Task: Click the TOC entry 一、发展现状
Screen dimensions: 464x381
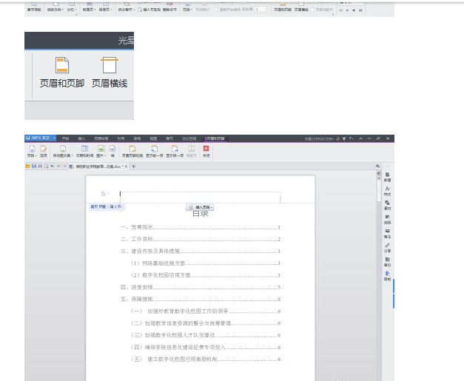Action: (200, 227)
